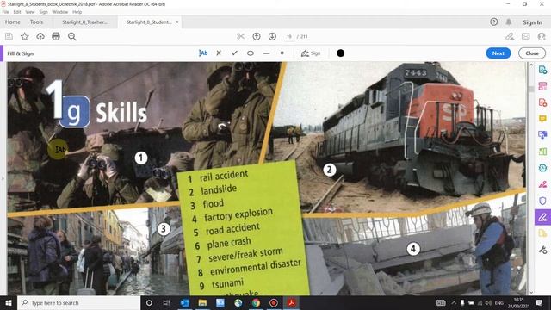Select the Line tool
The height and width of the screenshot is (310, 551).
(x=266, y=53)
